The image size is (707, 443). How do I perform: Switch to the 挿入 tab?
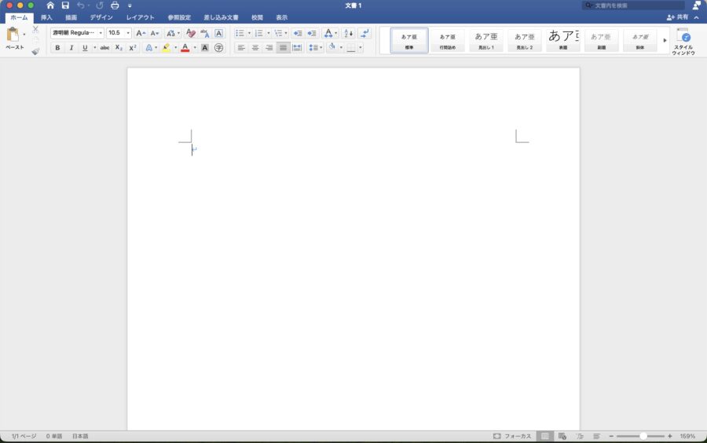pos(46,17)
